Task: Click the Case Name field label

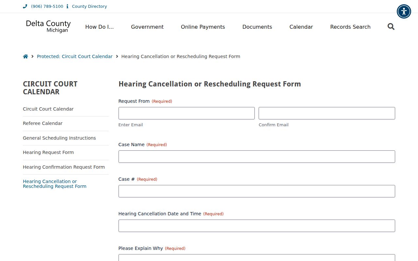Action: pyautogui.click(x=131, y=145)
